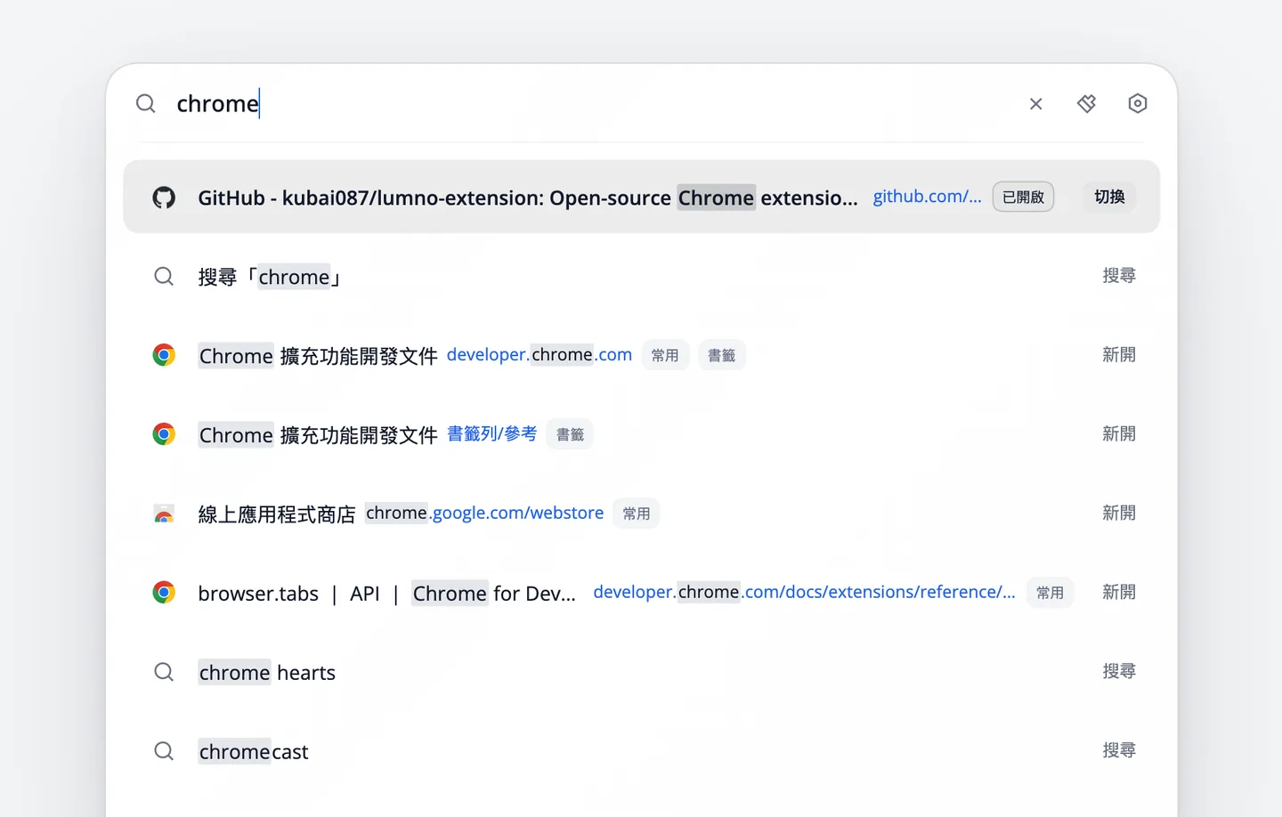Click 搜尋 on chrome hearts row
This screenshot has width=1282, height=817.
(1119, 671)
